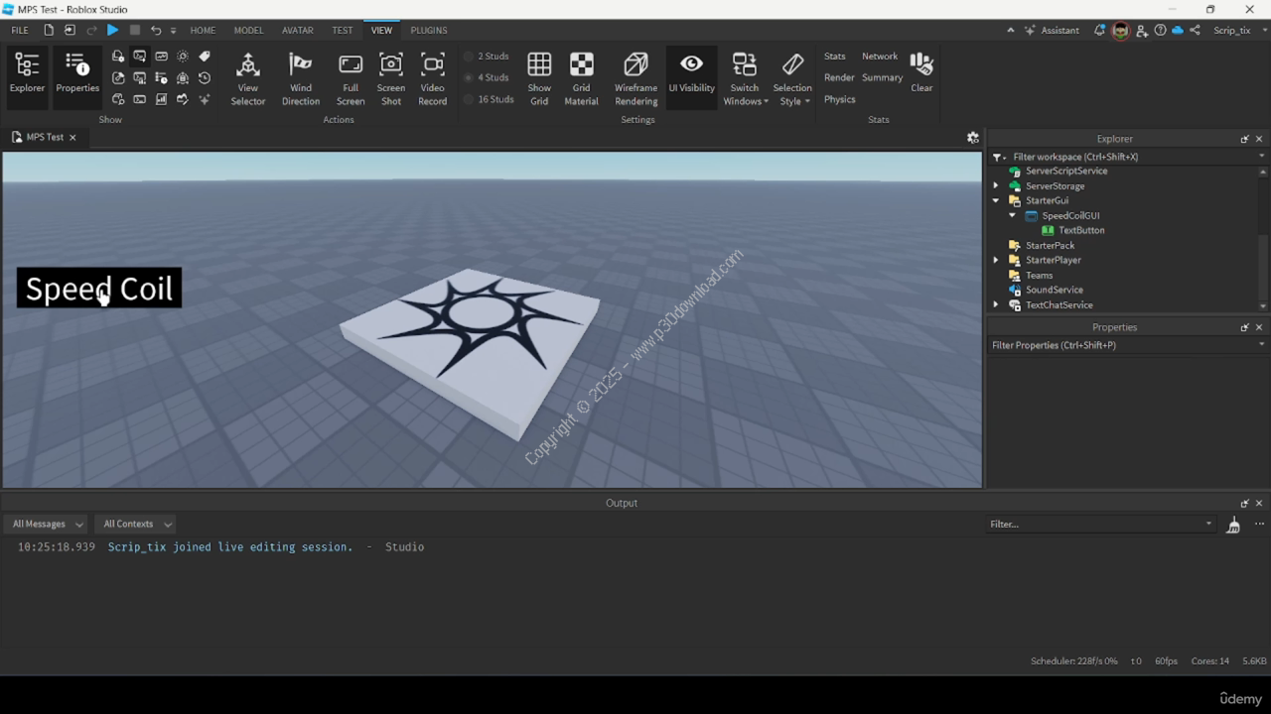
Task: Toggle Grid Material
Action: point(581,78)
